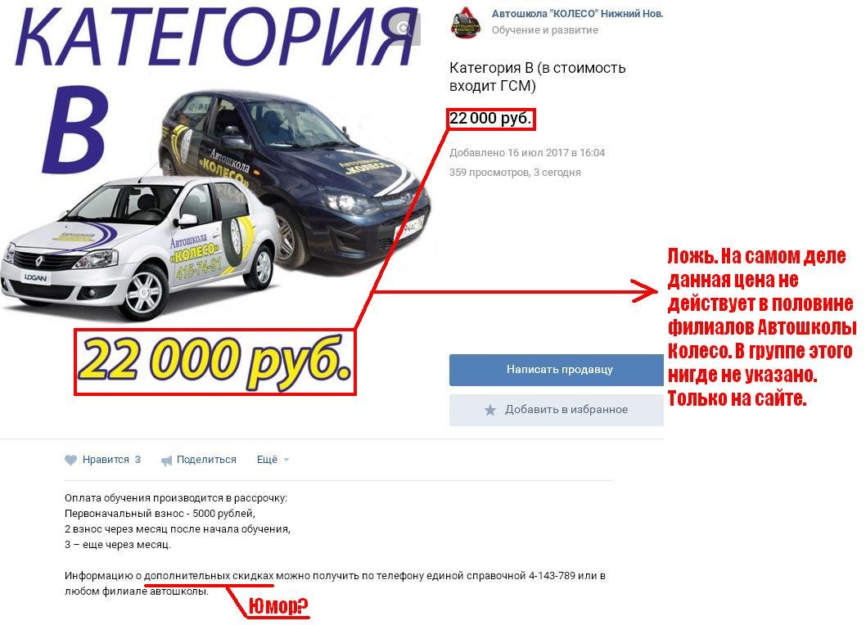The image size is (866, 625).
Task: Open the Категория В product photo
Action: (215, 199)
